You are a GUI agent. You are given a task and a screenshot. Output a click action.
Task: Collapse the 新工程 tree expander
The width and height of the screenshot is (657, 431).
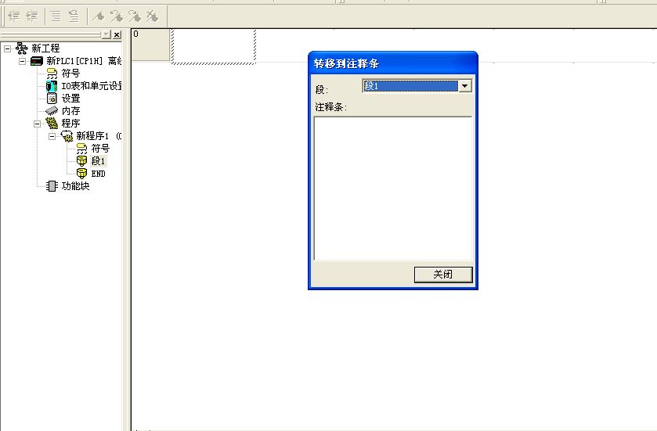click(8, 48)
